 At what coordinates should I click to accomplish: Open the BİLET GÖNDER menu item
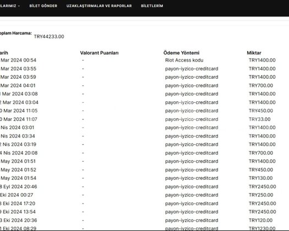[x=43, y=6]
